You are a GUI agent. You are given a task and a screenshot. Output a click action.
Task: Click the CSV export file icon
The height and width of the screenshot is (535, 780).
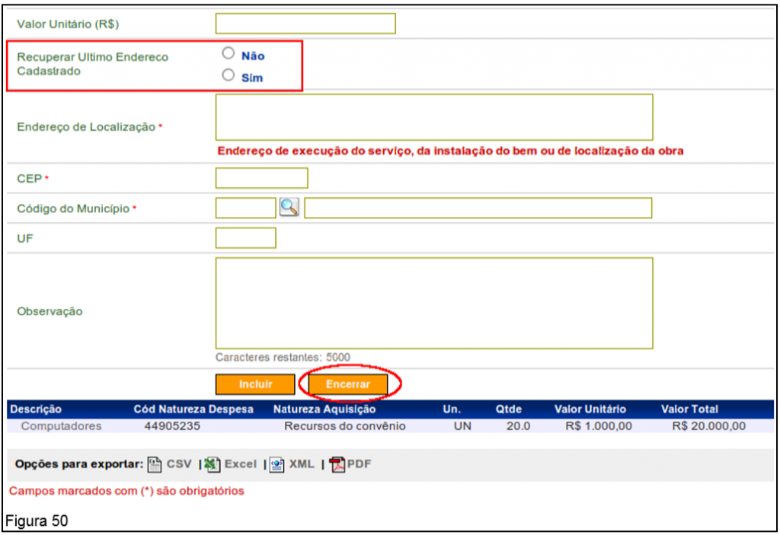154,464
